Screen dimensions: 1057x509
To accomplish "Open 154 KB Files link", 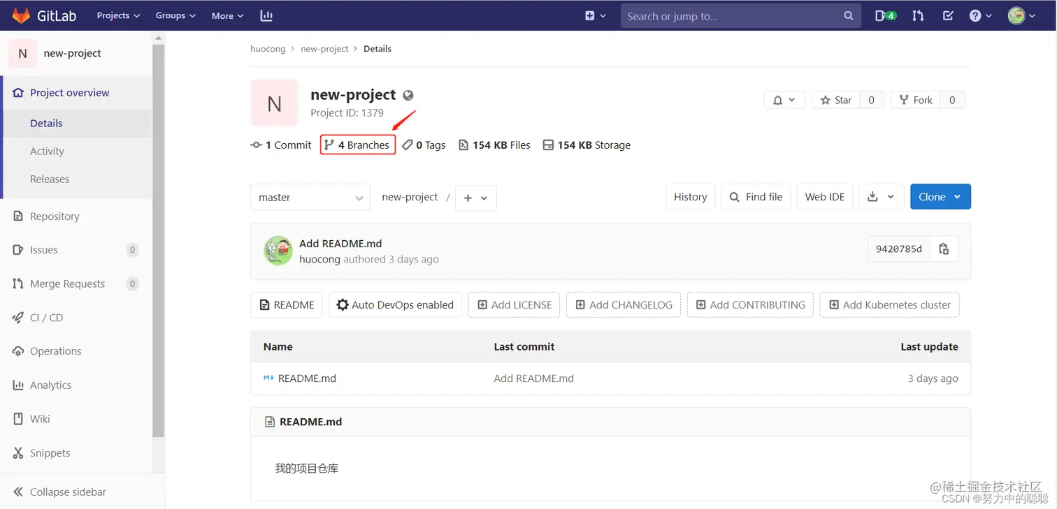I will [494, 145].
